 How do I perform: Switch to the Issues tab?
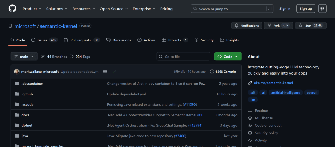click(x=44, y=40)
